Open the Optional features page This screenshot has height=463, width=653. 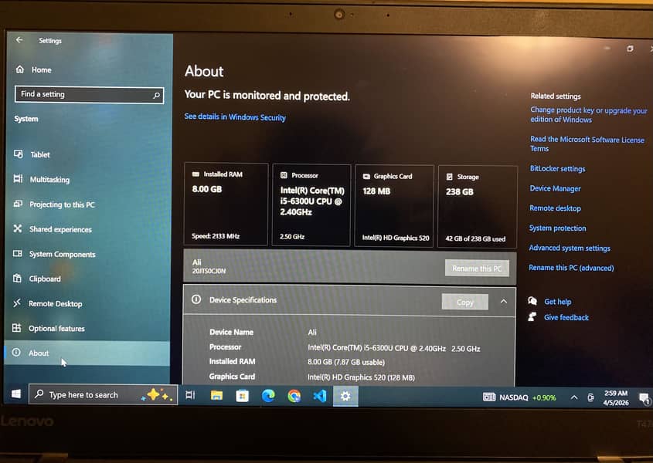(56, 328)
